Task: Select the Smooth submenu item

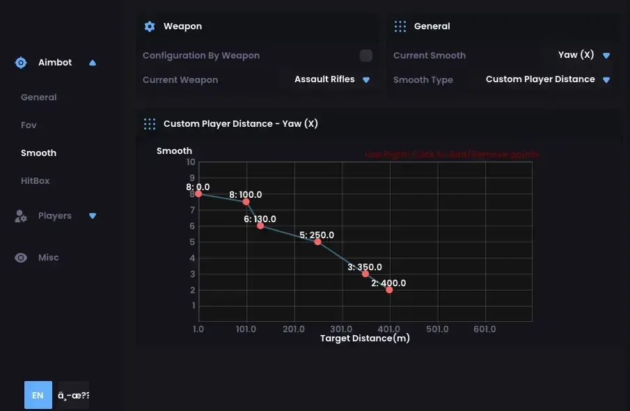Action: (x=38, y=153)
